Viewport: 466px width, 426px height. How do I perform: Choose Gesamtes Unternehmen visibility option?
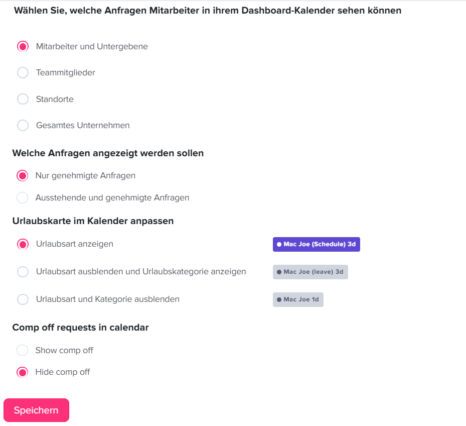click(23, 125)
